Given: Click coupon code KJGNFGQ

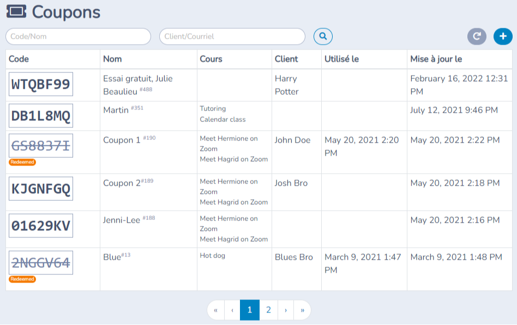Looking at the screenshot, I should pos(41,189).
